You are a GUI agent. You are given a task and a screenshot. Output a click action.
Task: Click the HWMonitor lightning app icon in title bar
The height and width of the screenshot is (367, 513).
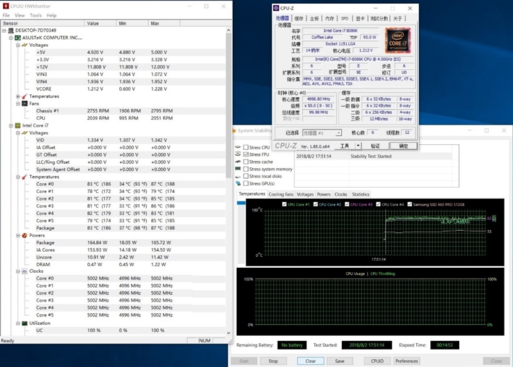[x=6, y=6]
